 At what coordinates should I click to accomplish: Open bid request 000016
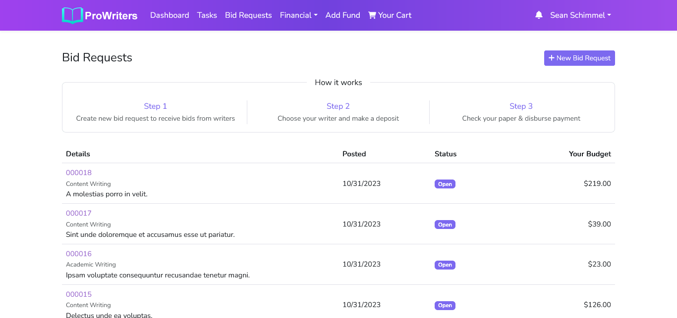pos(79,254)
